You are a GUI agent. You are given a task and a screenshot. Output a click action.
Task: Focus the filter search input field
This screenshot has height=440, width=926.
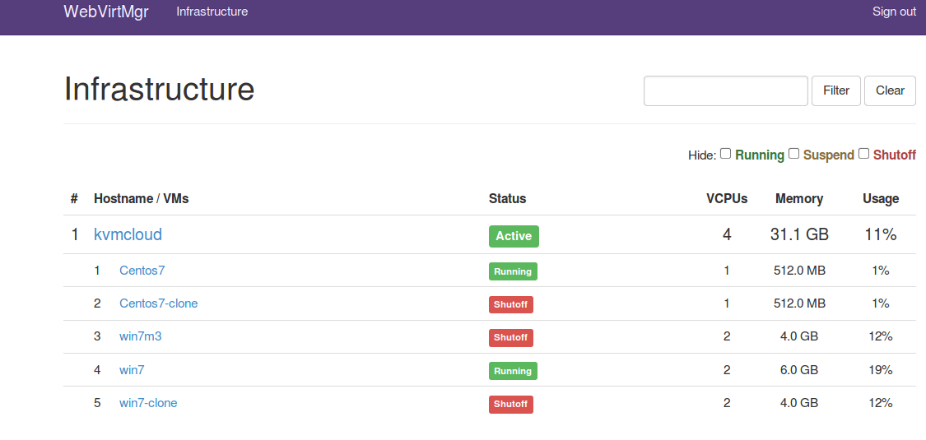726,90
